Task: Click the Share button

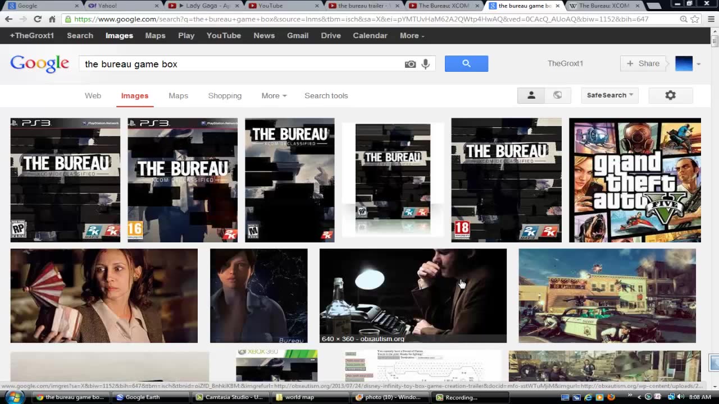Action: pos(643,63)
